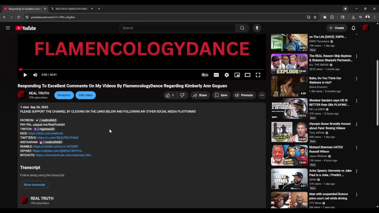Click the video progress bar
Image resolution: width=379 pixels, height=213 pixels.
(x=142, y=70)
